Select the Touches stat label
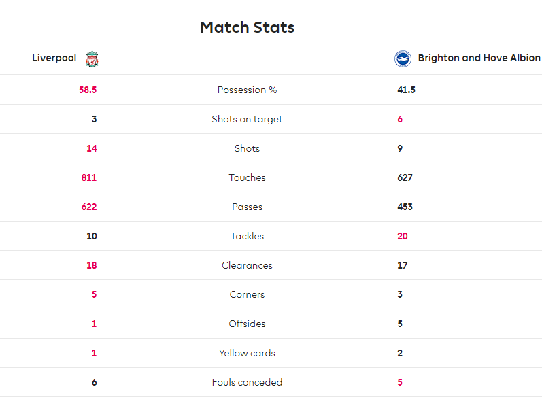The height and width of the screenshot is (408, 542). pos(247,177)
